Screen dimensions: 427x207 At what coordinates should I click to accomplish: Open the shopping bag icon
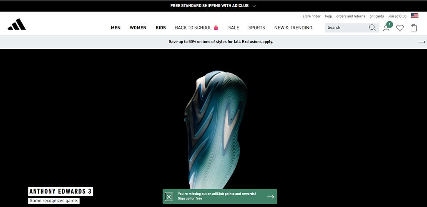[x=414, y=28]
